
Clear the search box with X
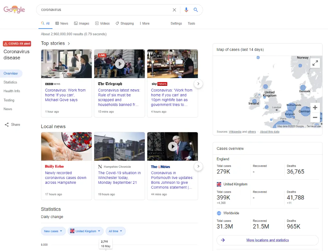[x=174, y=10]
